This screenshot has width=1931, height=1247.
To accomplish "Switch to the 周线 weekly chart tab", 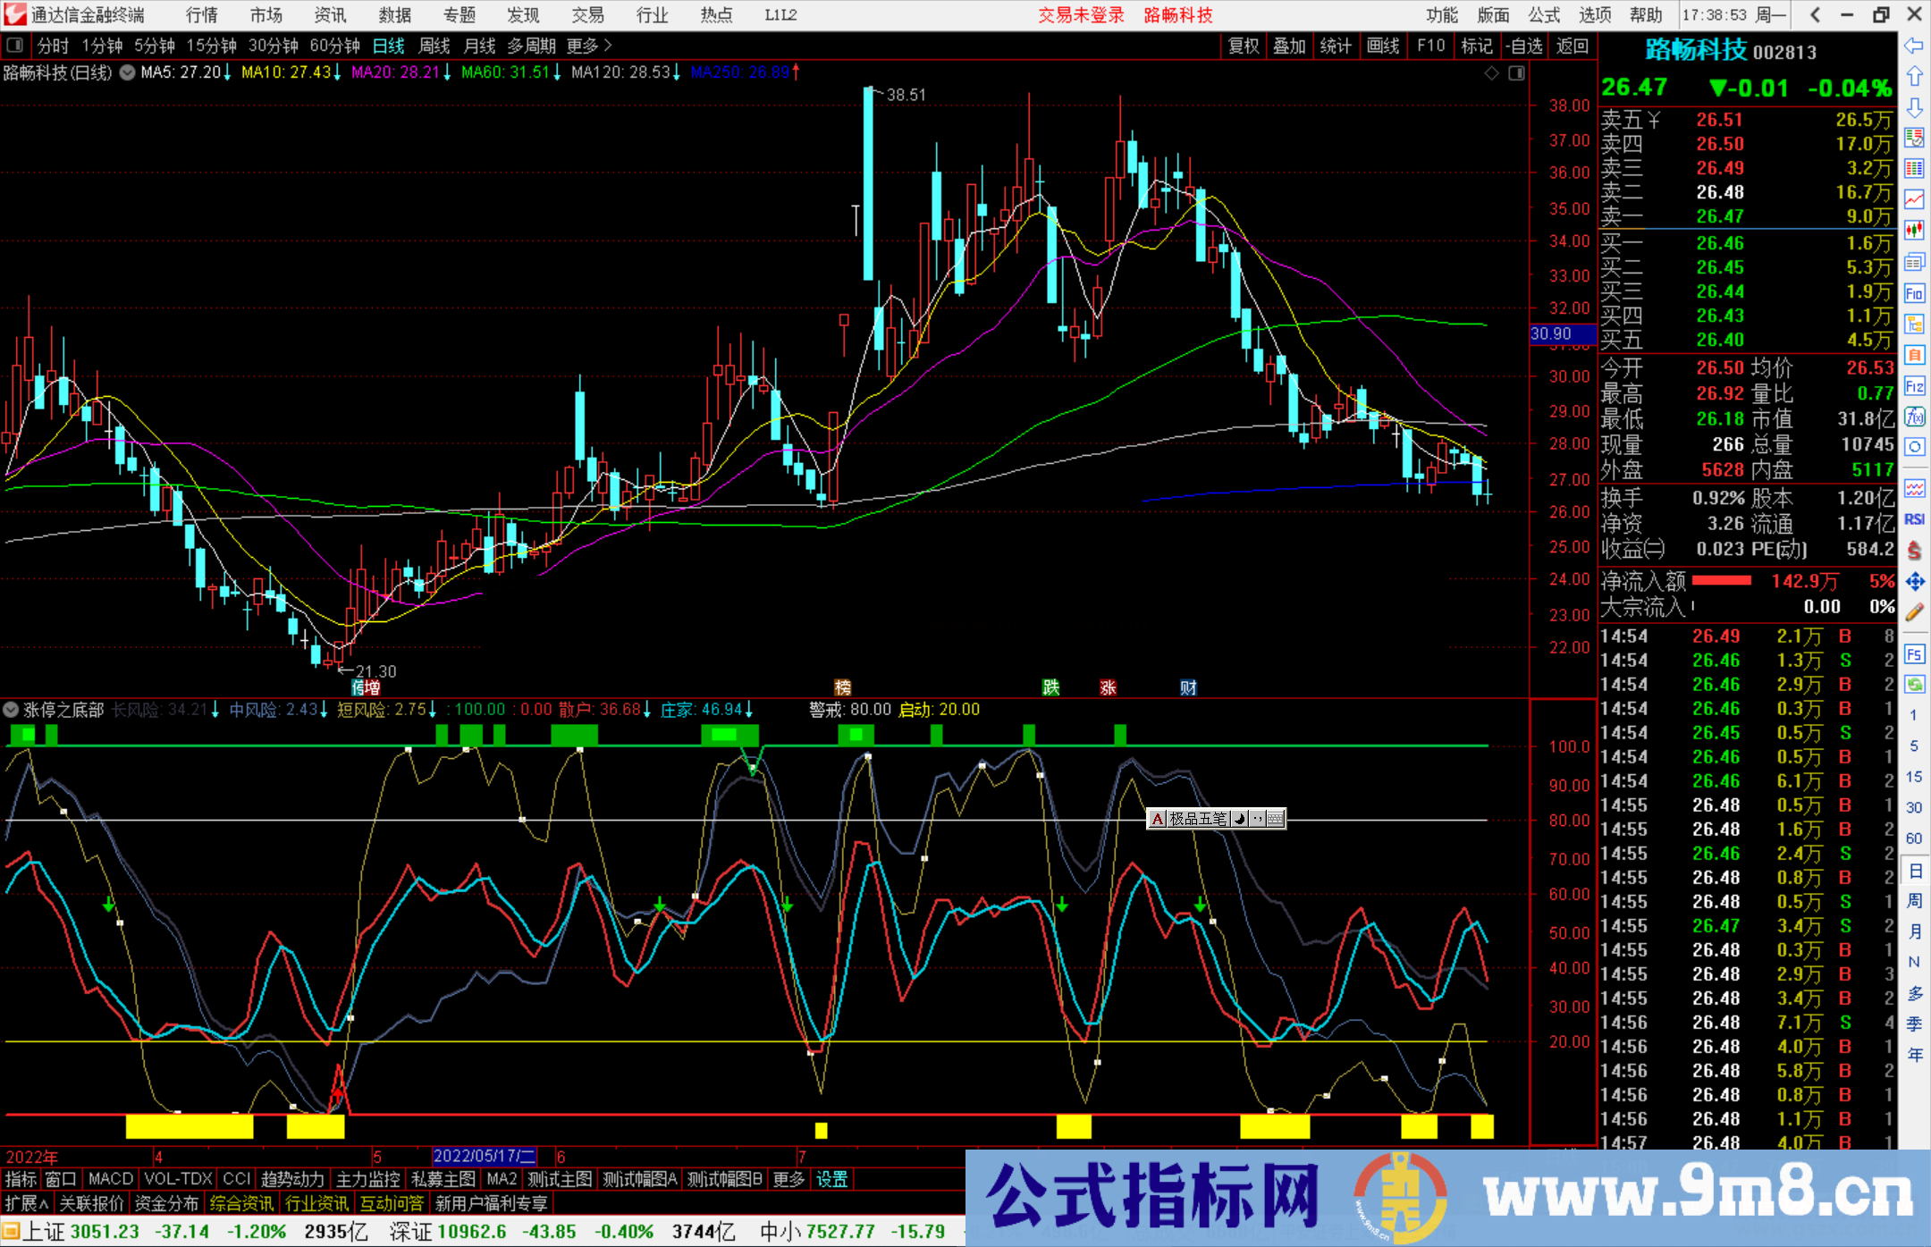I will (434, 46).
